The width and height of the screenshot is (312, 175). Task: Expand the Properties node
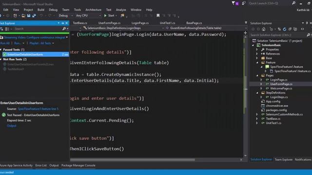pyautogui.click(x=257, y=50)
